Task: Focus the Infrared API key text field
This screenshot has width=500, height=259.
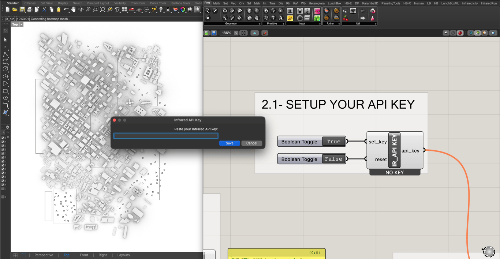Action: pyautogui.click(x=166, y=136)
